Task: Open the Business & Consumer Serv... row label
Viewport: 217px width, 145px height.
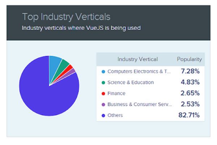Action: coord(140,104)
